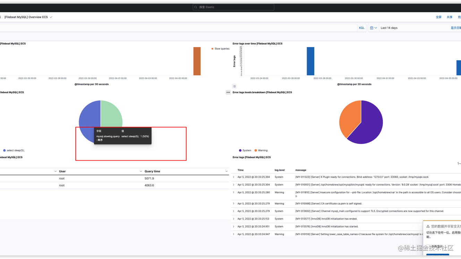
Task: Toggle legend list icon under error chart
Action: [234, 86]
